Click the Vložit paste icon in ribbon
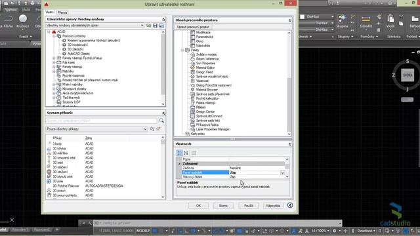 point(390,21)
